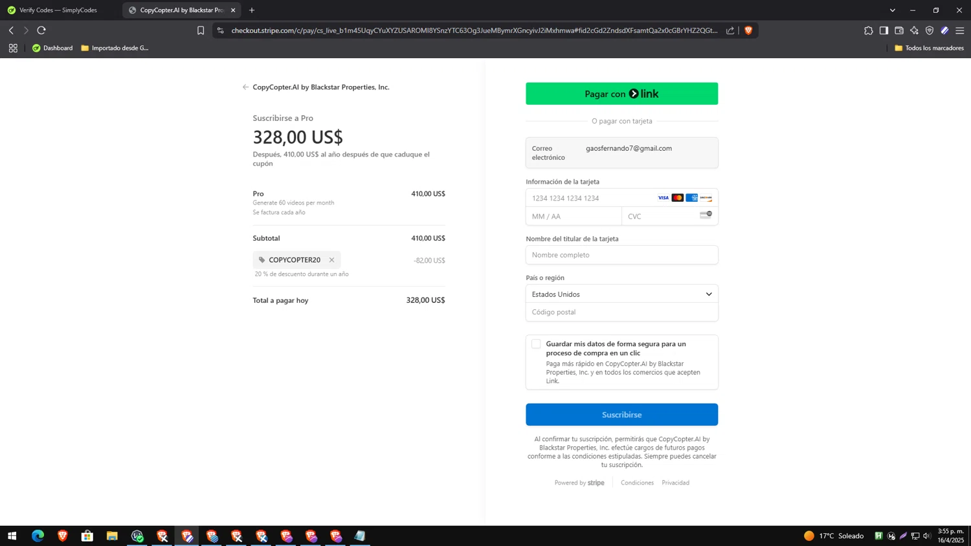Open Brave Shields lion icon
The image size is (971, 546).
tap(748, 30)
